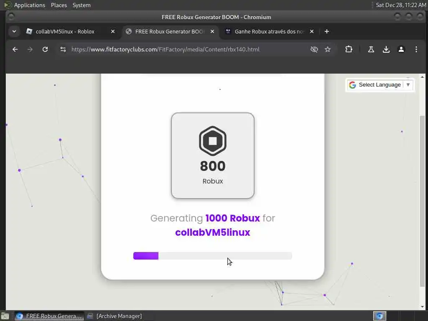Open Chrome Labs flask icon
Screen dimensions: 428x321
[371, 49]
